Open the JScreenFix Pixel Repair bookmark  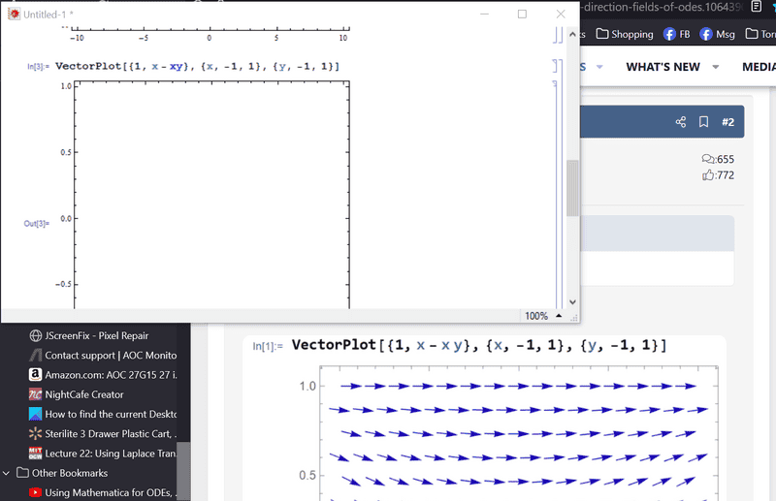point(101,335)
